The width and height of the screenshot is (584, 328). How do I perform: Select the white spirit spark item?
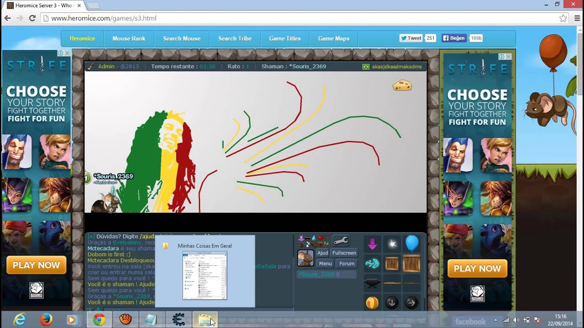pyautogui.click(x=392, y=244)
